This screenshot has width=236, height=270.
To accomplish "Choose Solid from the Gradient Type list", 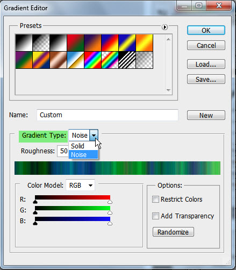I will (x=83, y=146).
